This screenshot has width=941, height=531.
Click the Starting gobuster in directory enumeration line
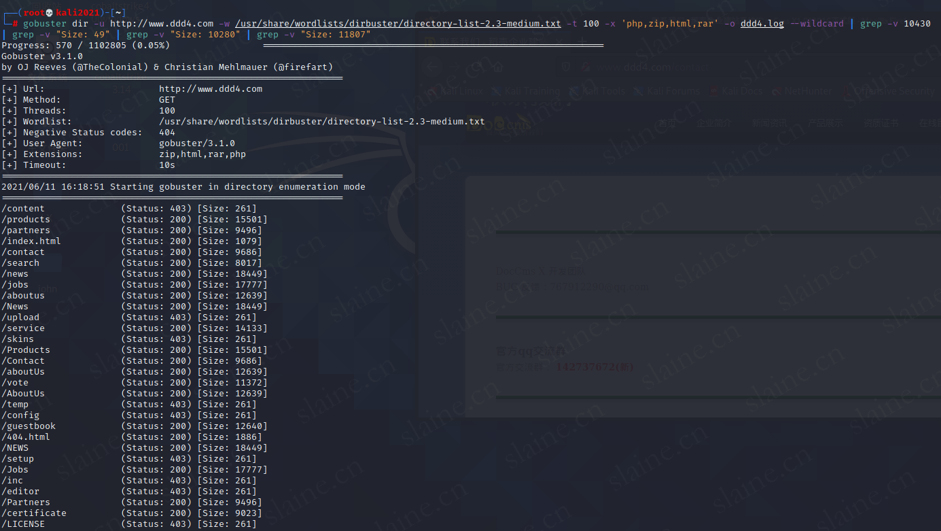click(x=183, y=187)
